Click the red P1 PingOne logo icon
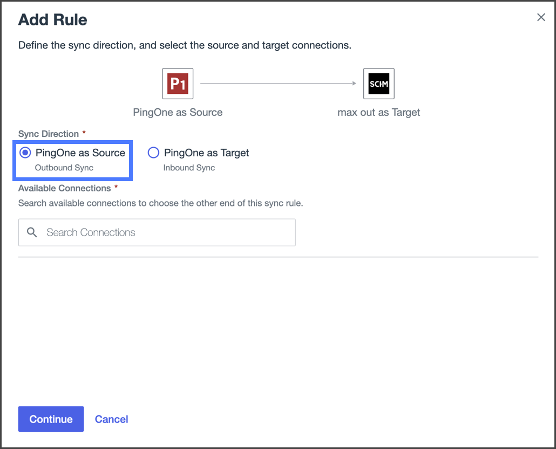556x449 pixels. (x=178, y=84)
